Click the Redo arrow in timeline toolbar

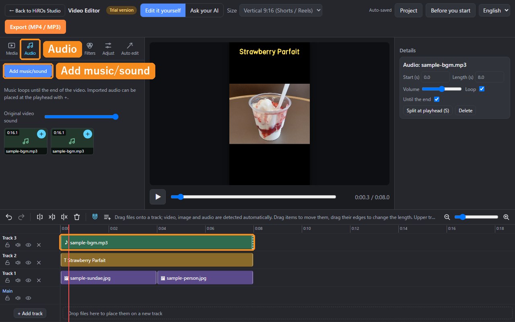[21, 217]
